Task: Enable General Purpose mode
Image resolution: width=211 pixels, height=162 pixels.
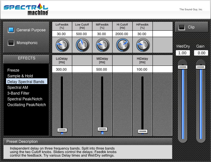Action: [11, 30]
